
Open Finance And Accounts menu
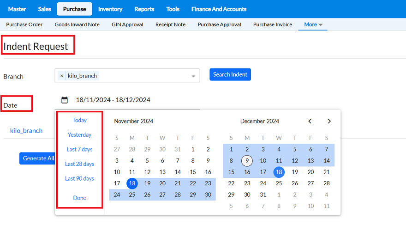pos(219,9)
